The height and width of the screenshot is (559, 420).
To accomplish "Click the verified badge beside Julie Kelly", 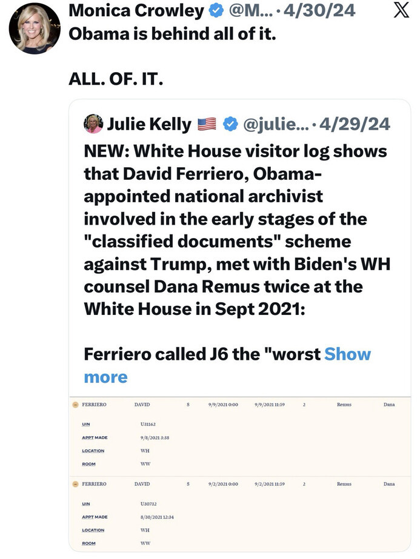I will pos(230,124).
